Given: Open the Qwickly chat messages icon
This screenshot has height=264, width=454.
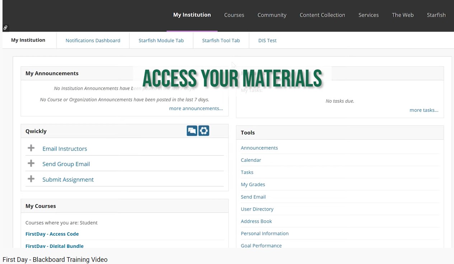Looking at the screenshot, I should 192,131.
